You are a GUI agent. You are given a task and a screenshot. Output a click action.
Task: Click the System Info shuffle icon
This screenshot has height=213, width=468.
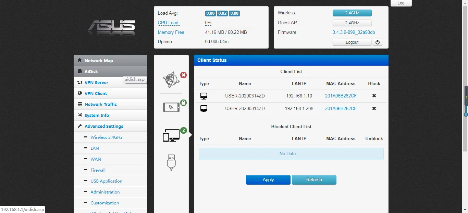click(x=80, y=115)
